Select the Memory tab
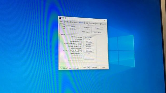This screenshot has height=93, width=166. click(x=81, y=23)
